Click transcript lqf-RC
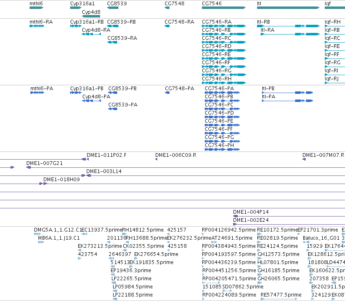The height and width of the screenshot is (301, 345). click(x=332, y=38)
